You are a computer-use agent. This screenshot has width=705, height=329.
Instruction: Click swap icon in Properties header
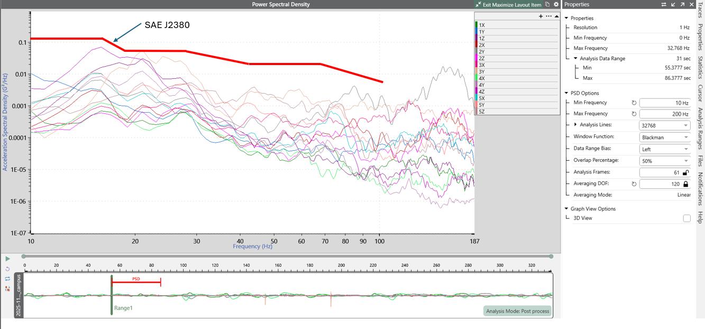[664, 4]
